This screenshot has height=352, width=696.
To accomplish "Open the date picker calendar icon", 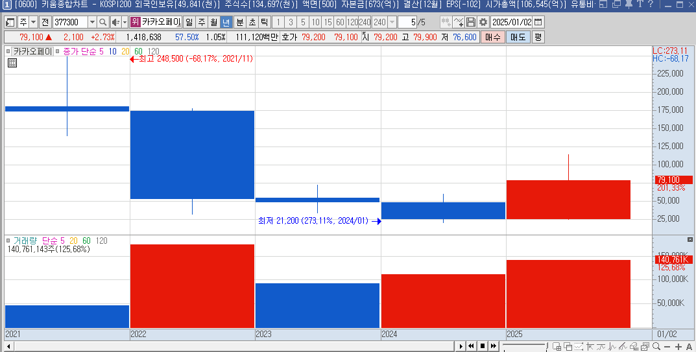I will [538, 22].
